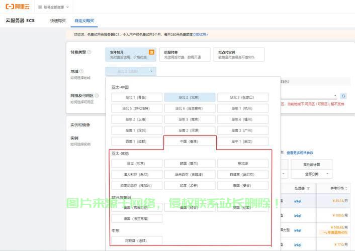
Task: Open 如何选择可用区 help link
Action: (82, 102)
